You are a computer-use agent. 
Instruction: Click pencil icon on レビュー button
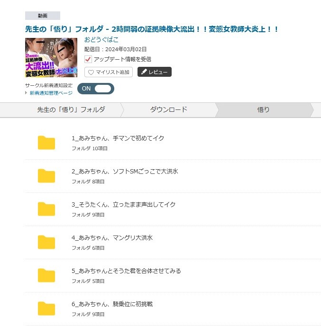coord(144,72)
